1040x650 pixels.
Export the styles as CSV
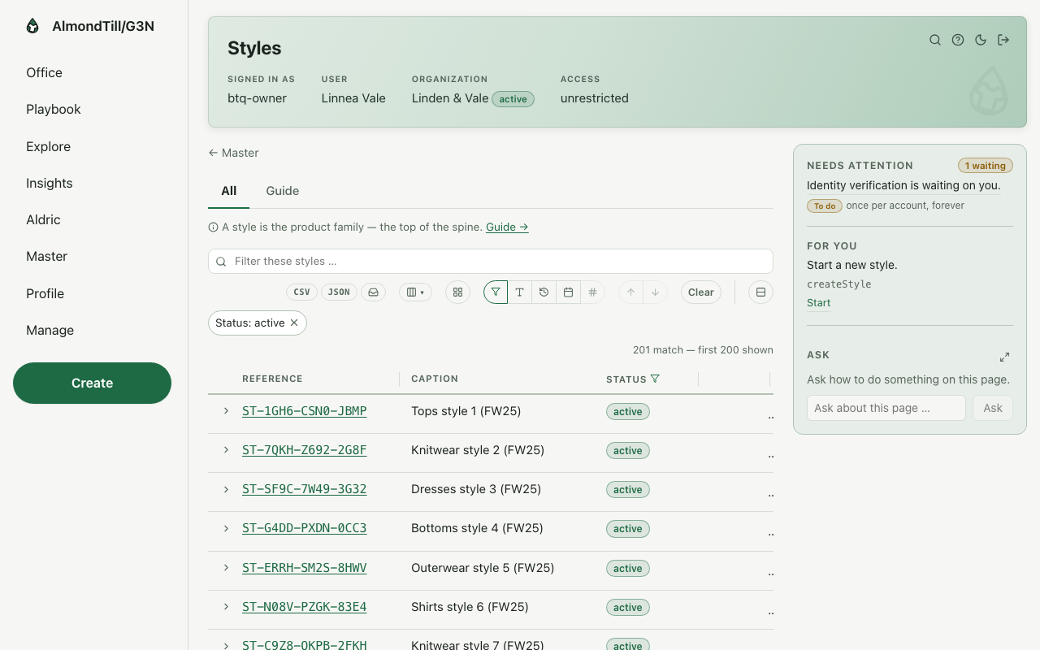pos(301,292)
